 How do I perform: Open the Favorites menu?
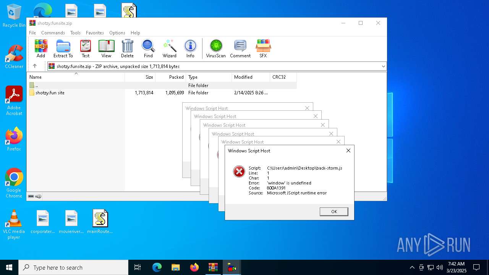95,33
